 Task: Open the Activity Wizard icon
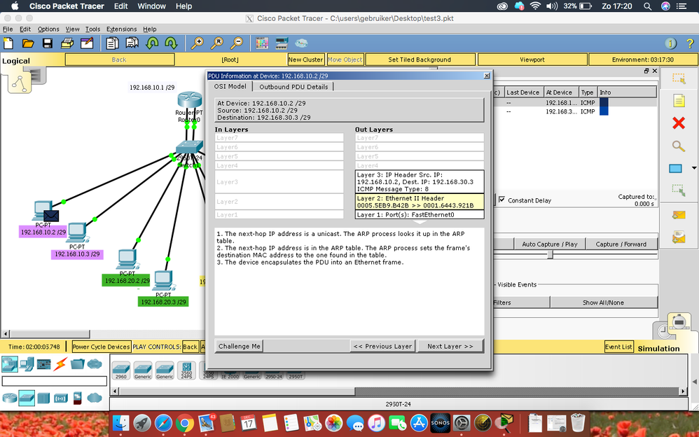coord(87,43)
